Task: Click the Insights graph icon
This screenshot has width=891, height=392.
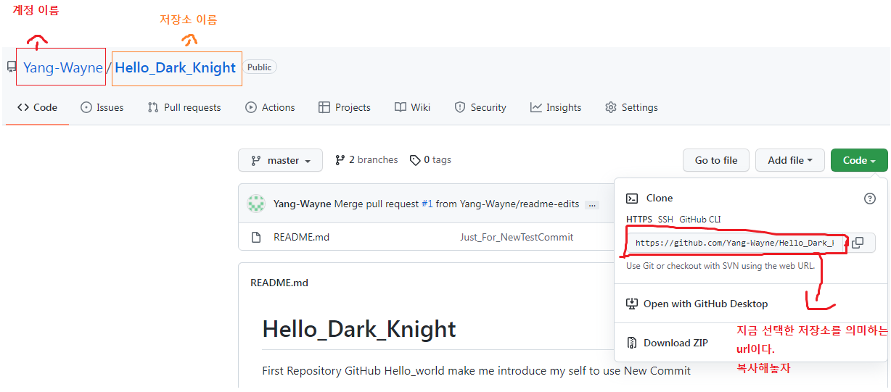Action: (x=536, y=107)
